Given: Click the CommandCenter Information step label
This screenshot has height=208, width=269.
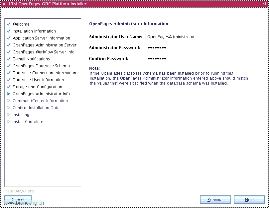Looking at the screenshot, I should [40, 101].
